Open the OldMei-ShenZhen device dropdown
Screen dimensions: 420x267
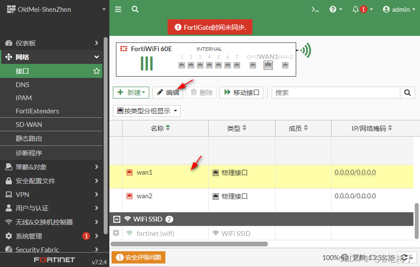pyautogui.click(x=56, y=9)
